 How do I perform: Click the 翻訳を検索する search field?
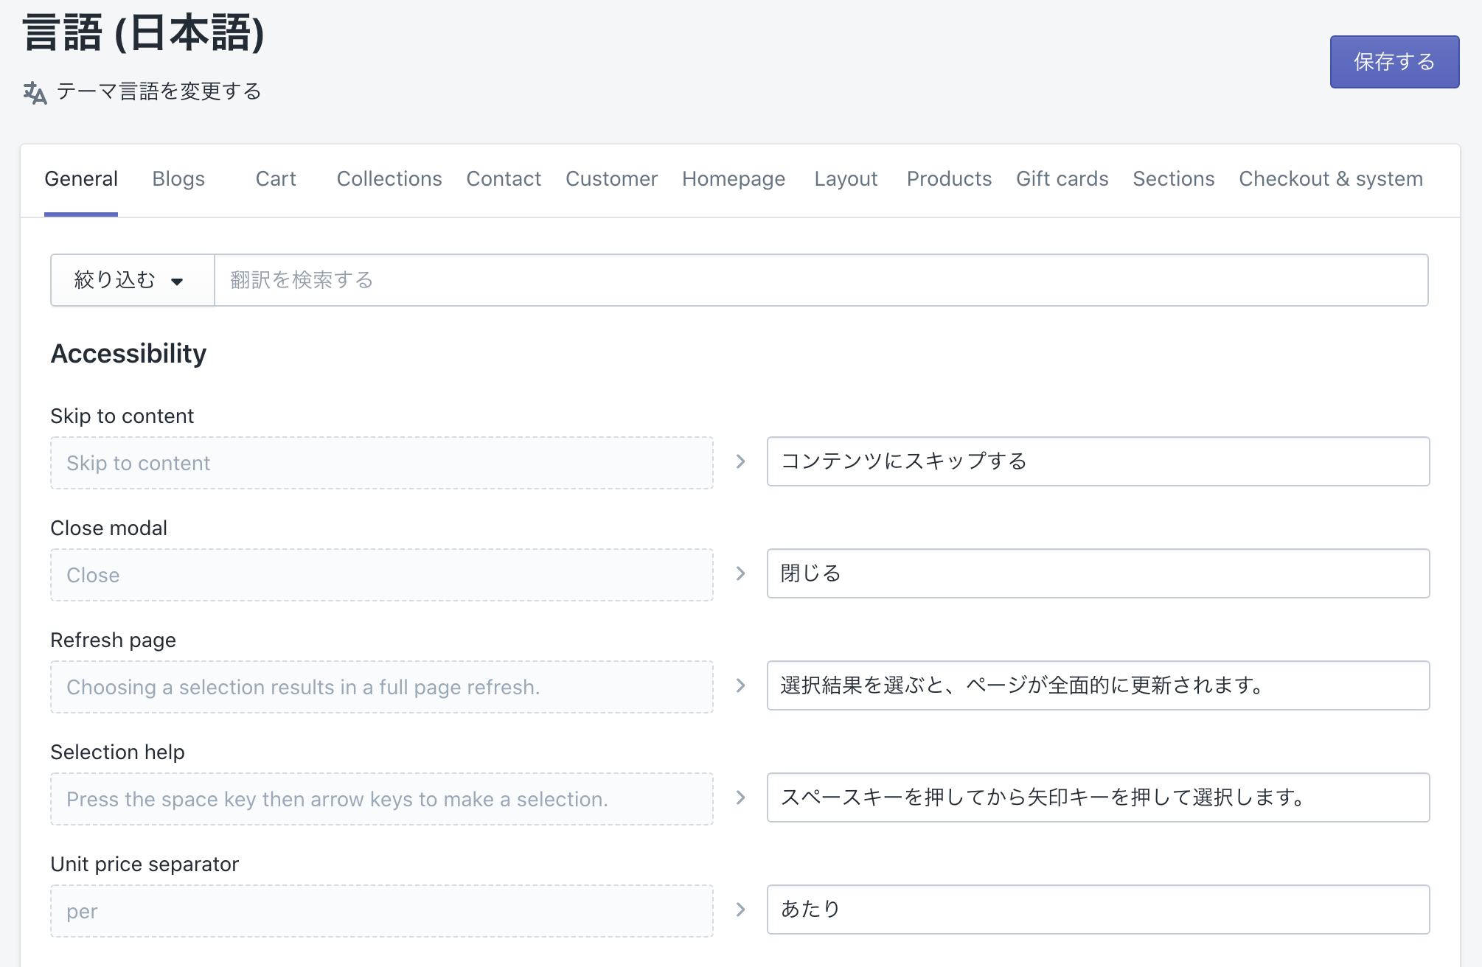pos(820,280)
